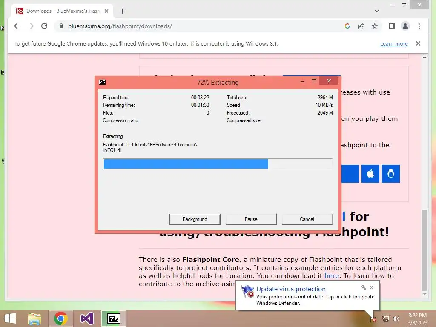Minimize the 72% Extracting dialog
The width and height of the screenshot is (436, 327).
pyautogui.click(x=302, y=81)
